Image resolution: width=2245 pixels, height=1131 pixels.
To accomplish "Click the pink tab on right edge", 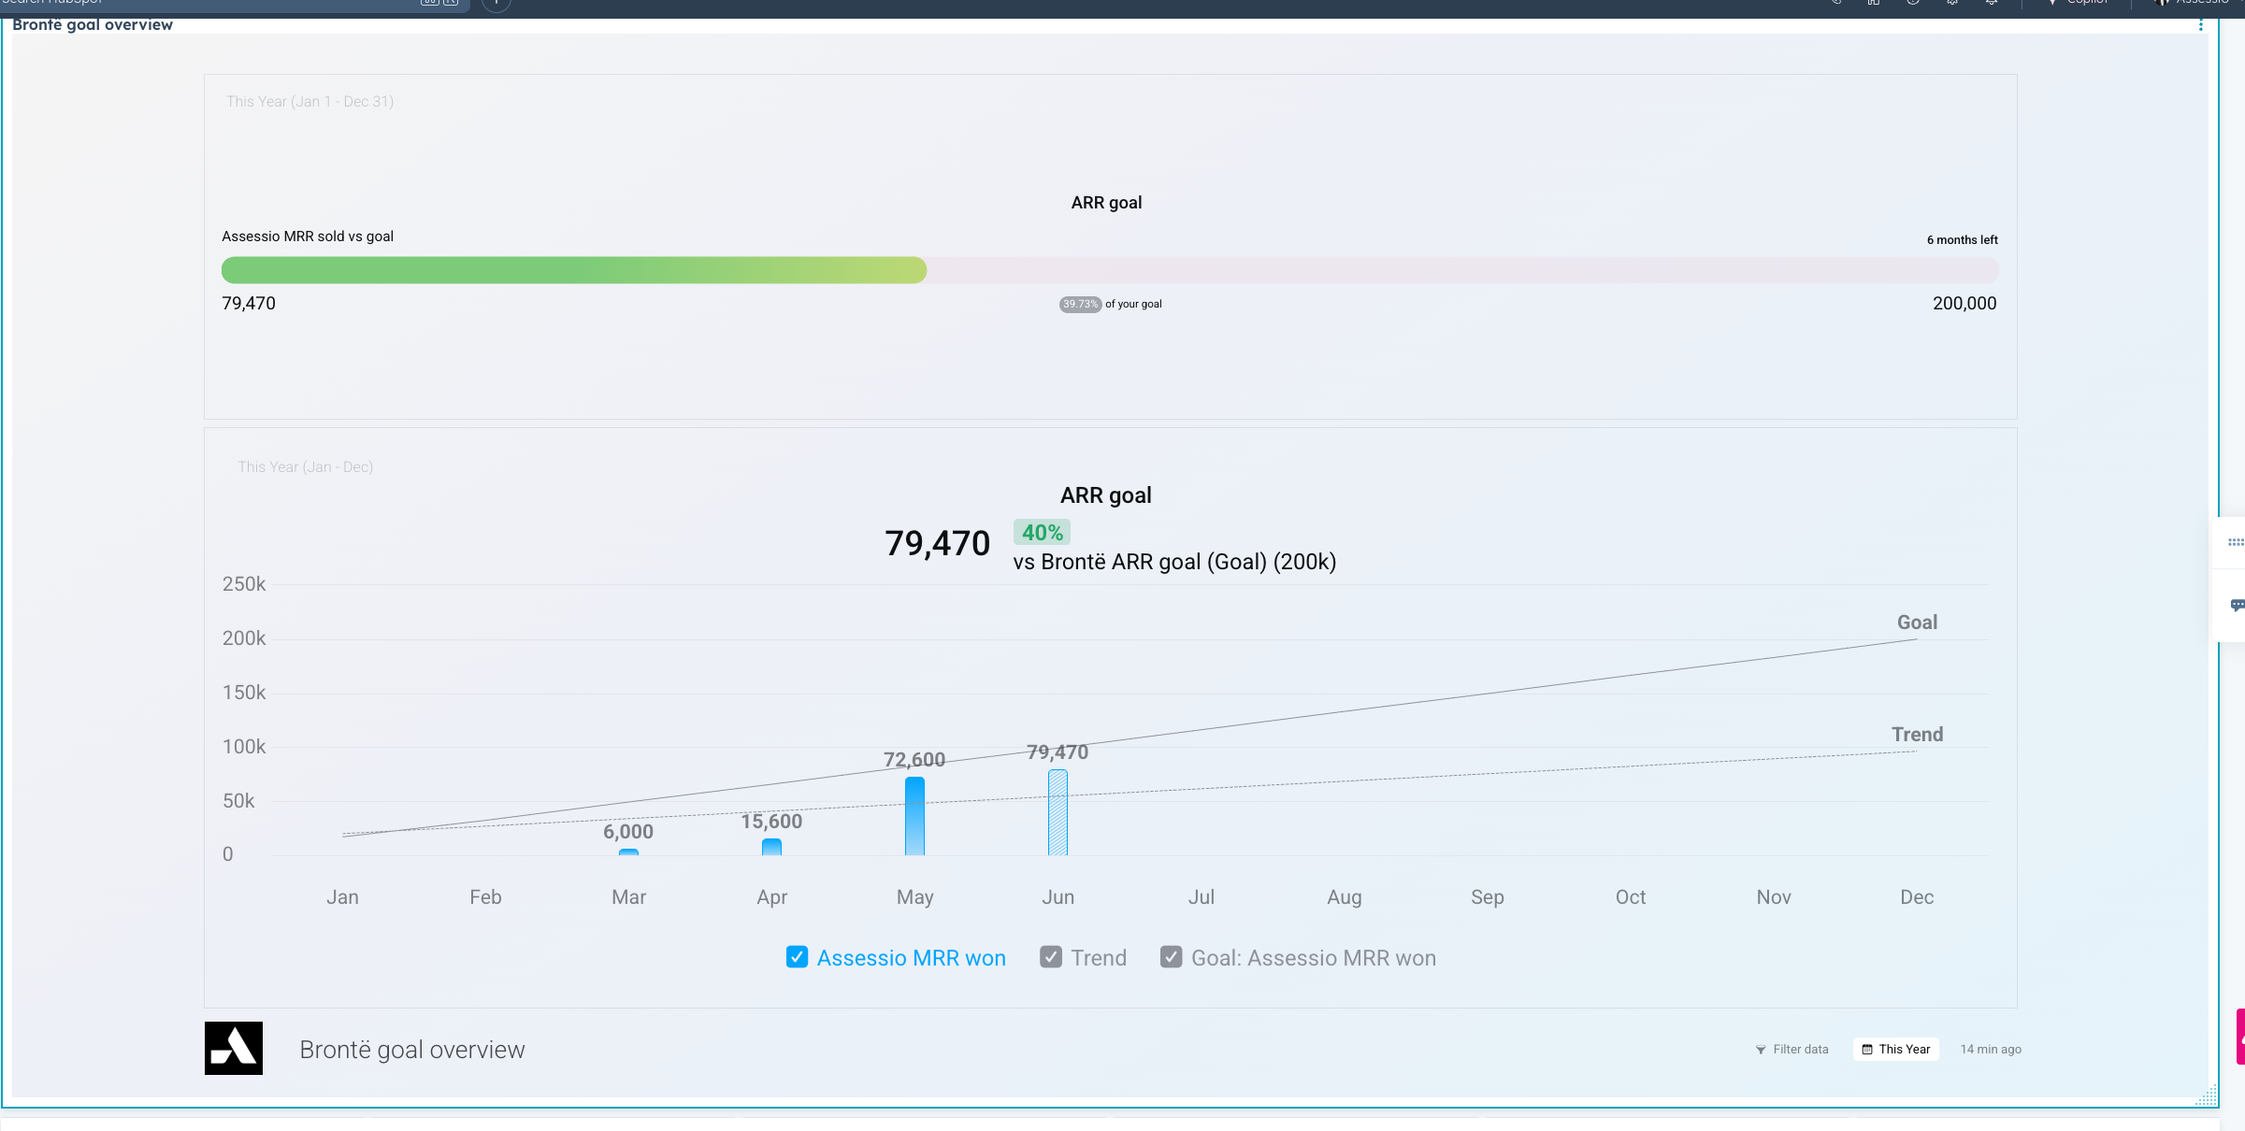I will tap(2240, 1036).
